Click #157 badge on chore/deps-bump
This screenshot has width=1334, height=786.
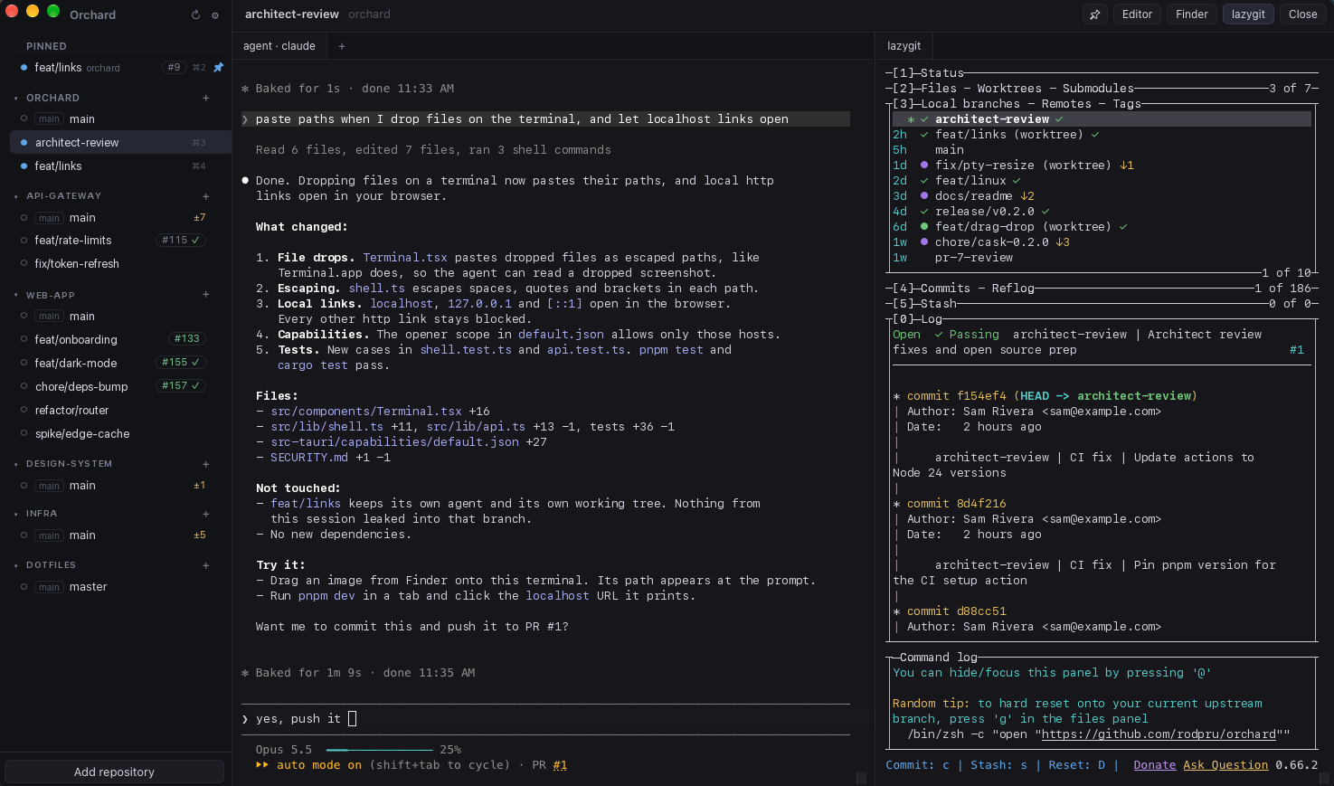(x=181, y=385)
